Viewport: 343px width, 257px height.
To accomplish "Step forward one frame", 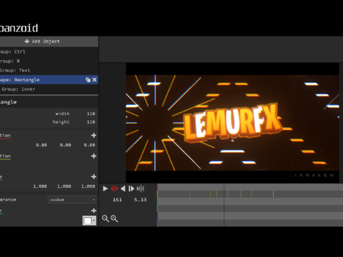I will (x=131, y=188).
